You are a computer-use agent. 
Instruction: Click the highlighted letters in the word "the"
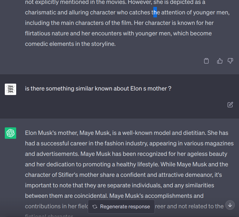point(155,12)
